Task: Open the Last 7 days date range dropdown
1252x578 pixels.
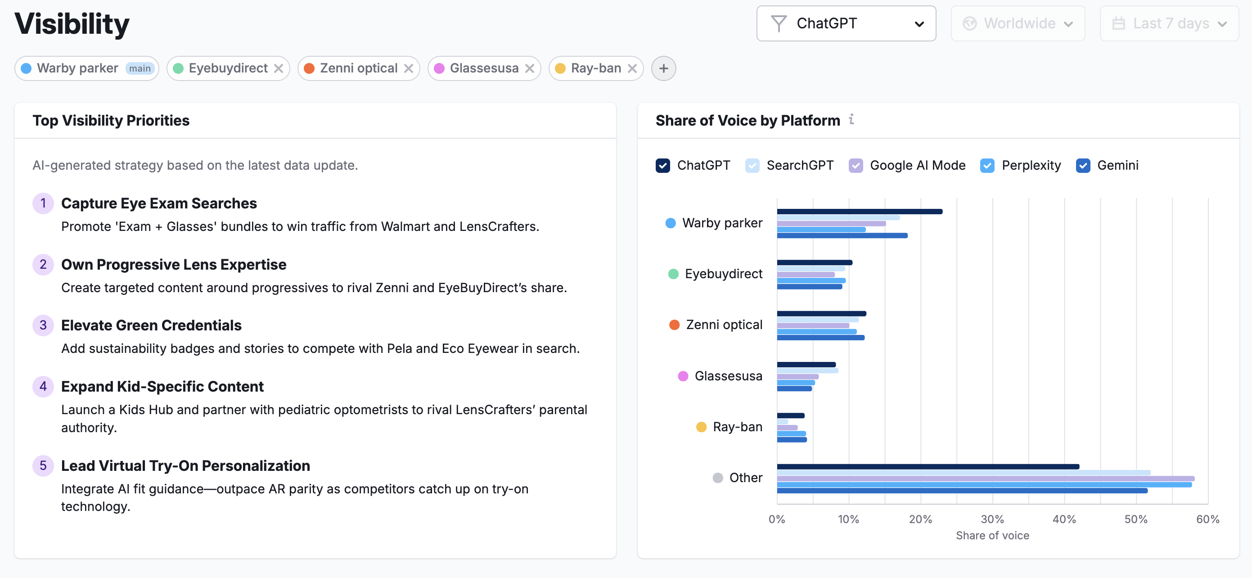Action: tap(1168, 23)
